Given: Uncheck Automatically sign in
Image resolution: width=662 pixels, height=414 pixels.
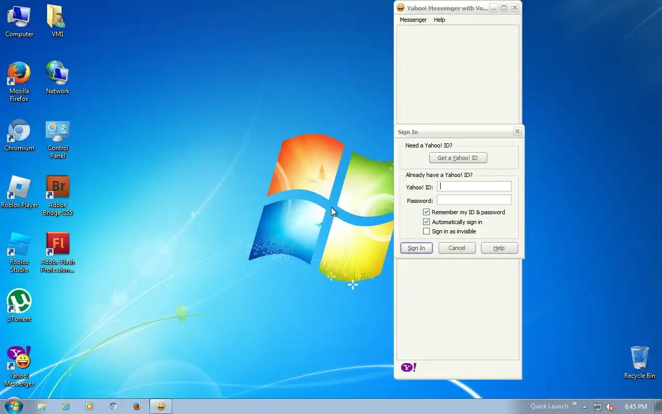Looking at the screenshot, I should 427,222.
